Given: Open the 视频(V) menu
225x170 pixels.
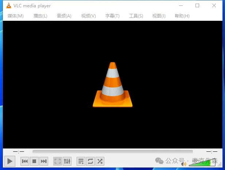Looking at the screenshot, I should [x=88, y=16].
